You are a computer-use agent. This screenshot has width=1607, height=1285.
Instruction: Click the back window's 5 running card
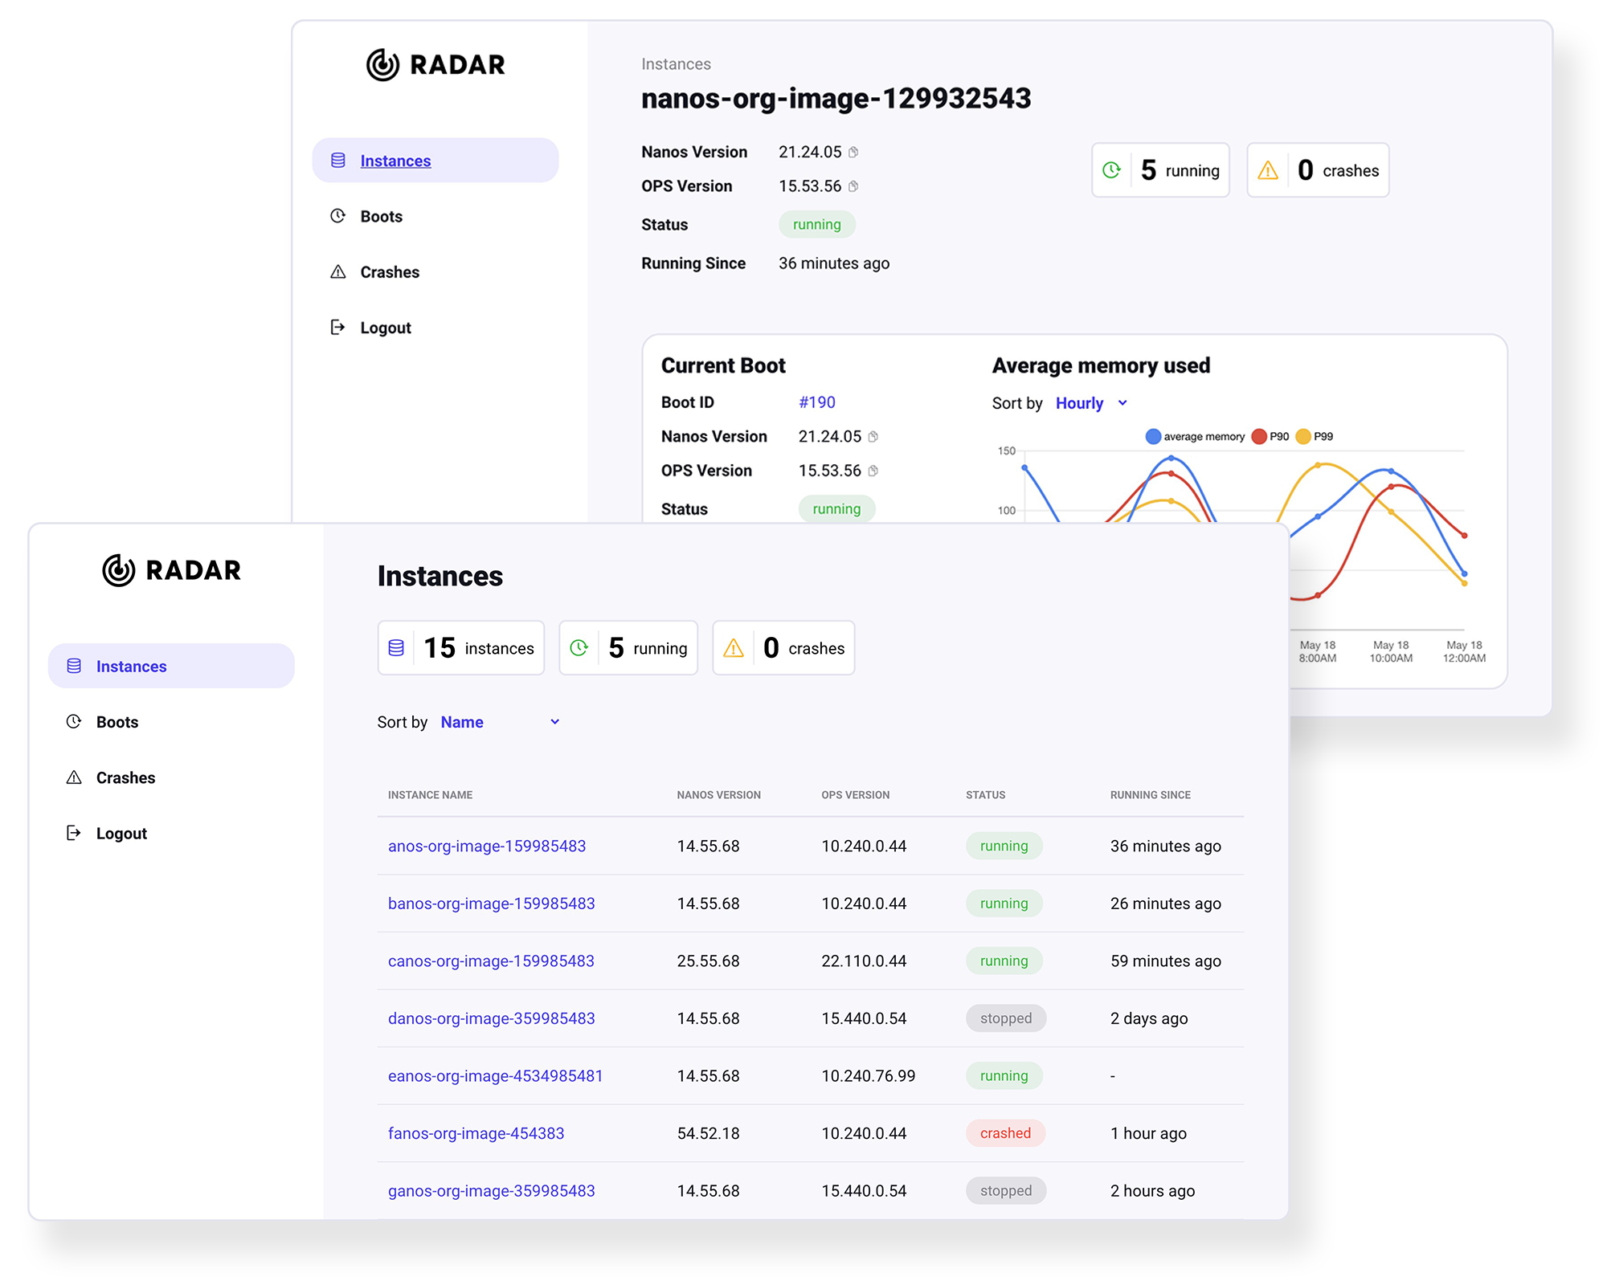pyautogui.click(x=1160, y=170)
